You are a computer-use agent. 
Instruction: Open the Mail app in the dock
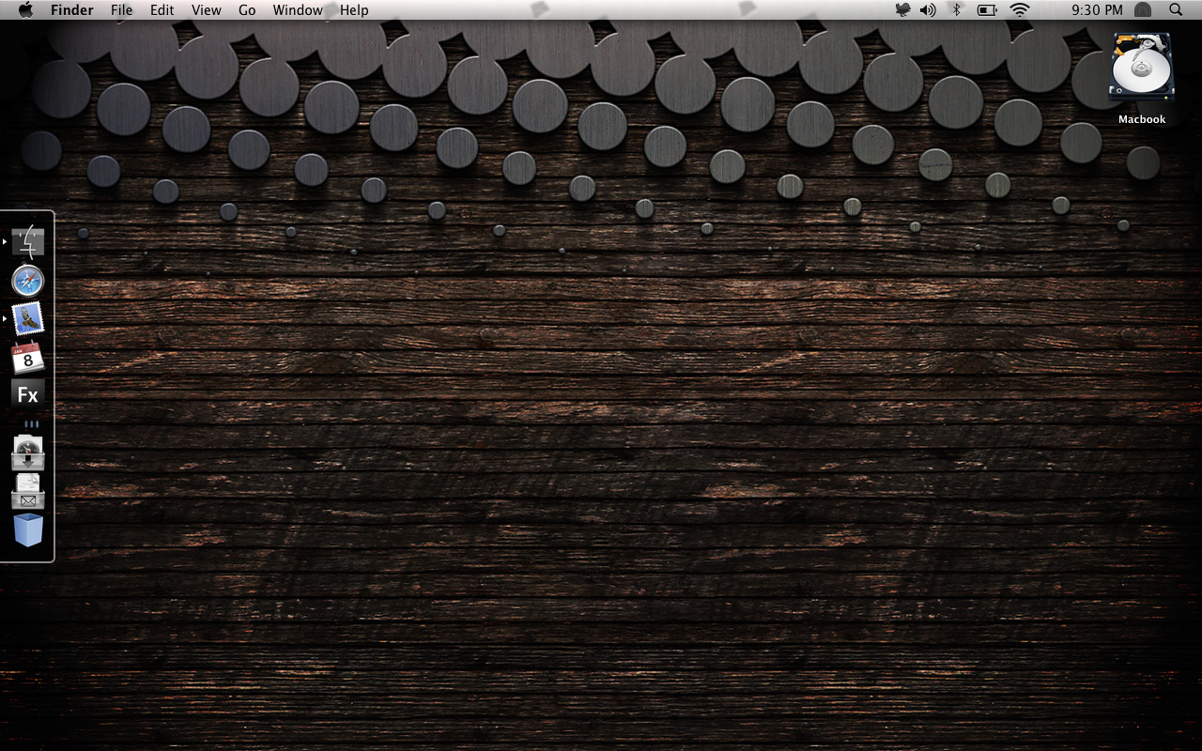coord(28,319)
